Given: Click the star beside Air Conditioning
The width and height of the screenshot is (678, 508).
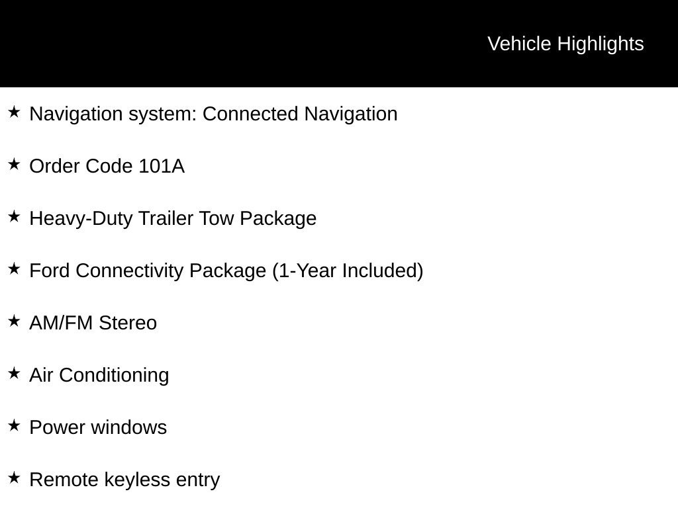Looking at the screenshot, I should pos(14,374).
